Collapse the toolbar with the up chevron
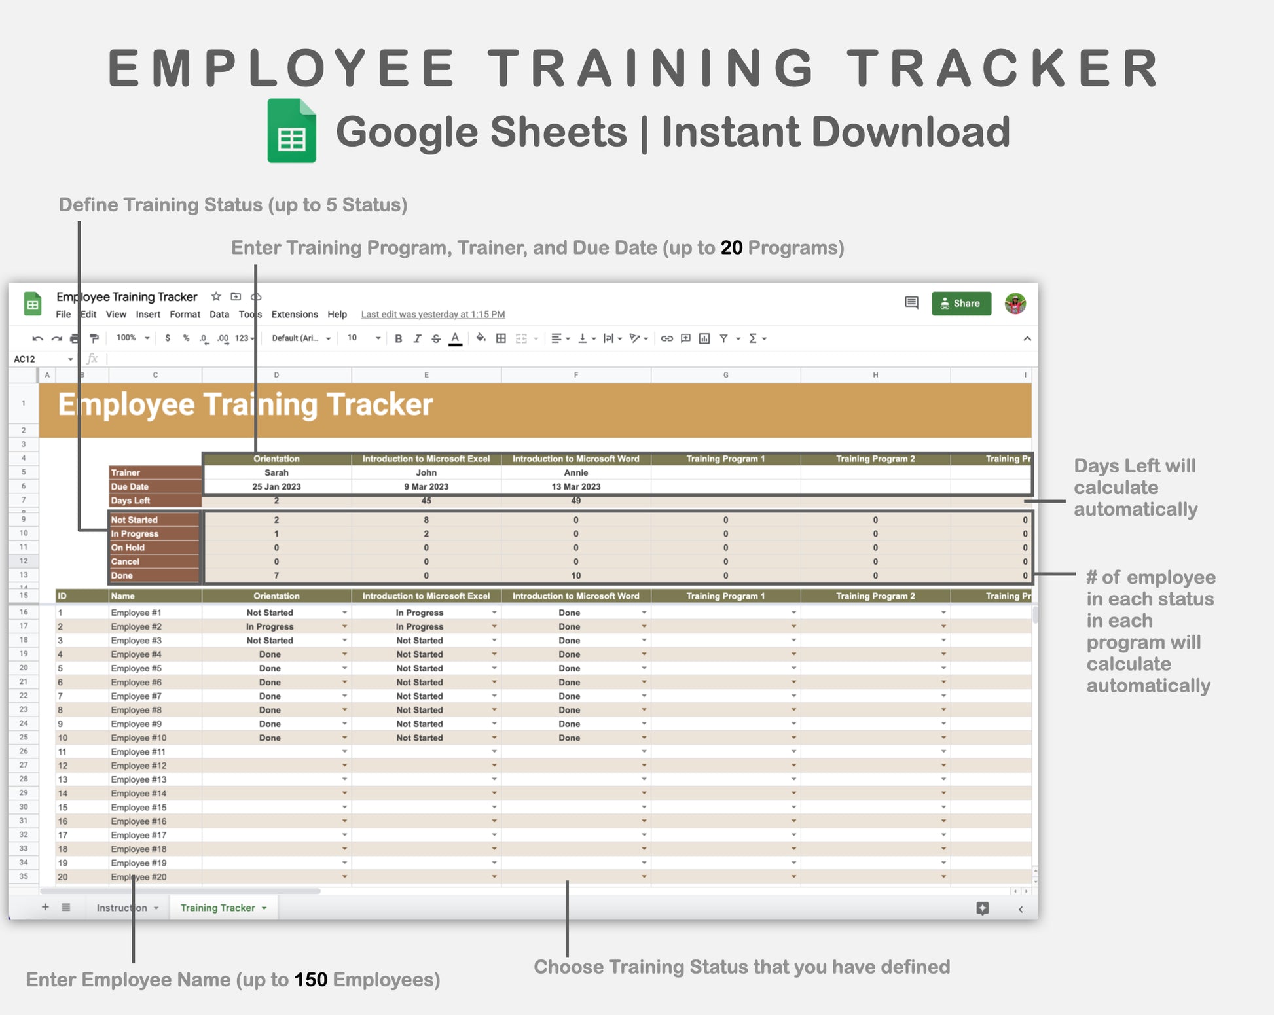The width and height of the screenshot is (1274, 1015). coord(1027,338)
